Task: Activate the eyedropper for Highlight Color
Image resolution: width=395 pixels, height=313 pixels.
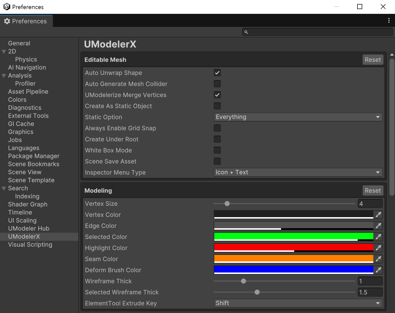Action: pyautogui.click(x=378, y=248)
